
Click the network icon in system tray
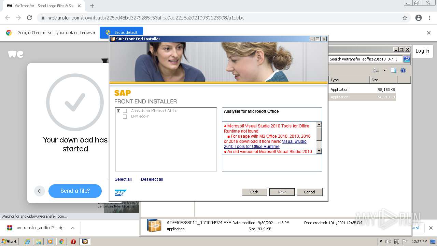396,242
